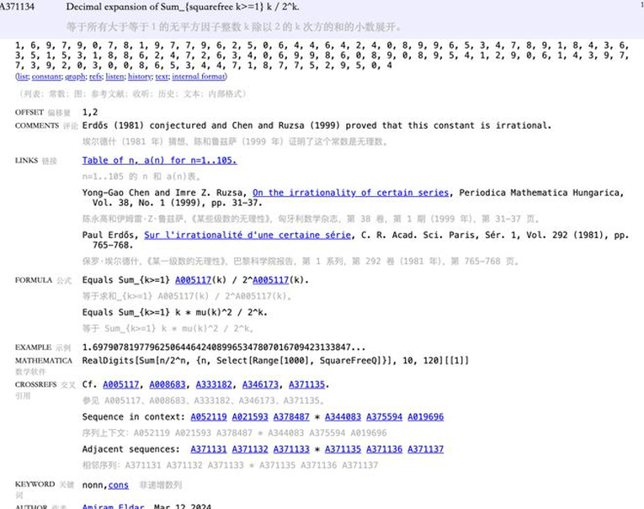Open A346173 in the Cf. list
Viewport: 644px width, 509px height.
tap(258, 384)
